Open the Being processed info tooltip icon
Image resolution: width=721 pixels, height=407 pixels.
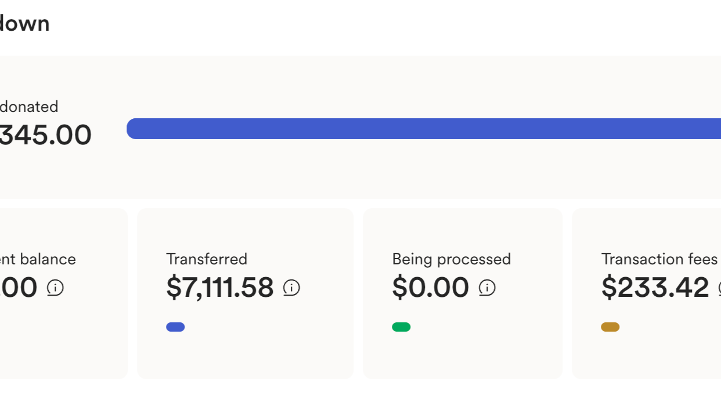(x=487, y=288)
